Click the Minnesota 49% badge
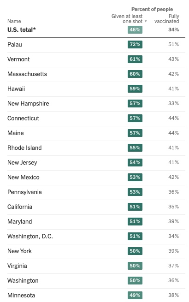Screen dimensions: 189x302 point(135,295)
